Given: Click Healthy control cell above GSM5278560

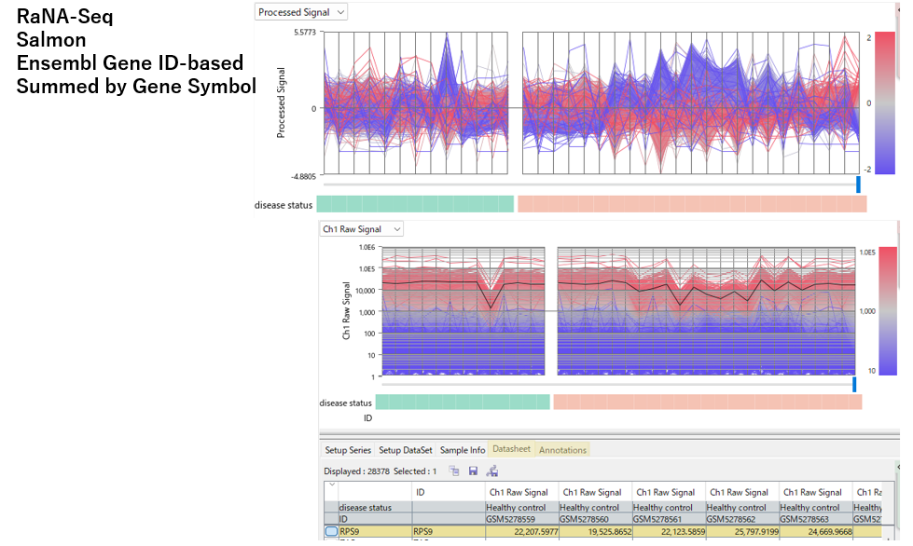Looking at the screenshot, I should (595, 508).
